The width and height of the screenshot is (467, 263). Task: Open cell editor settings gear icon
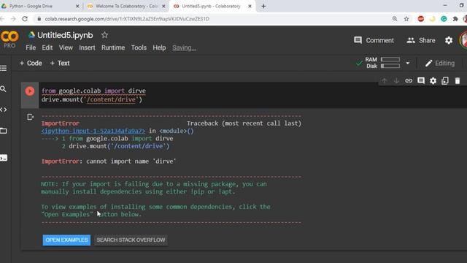point(433,81)
